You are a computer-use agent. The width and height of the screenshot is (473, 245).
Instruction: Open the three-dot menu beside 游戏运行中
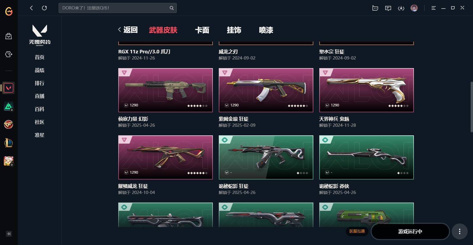coord(459,231)
